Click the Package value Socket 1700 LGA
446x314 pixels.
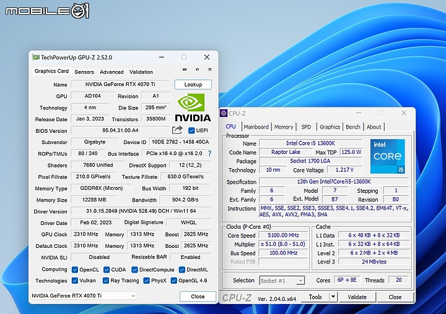(x=310, y=161)
